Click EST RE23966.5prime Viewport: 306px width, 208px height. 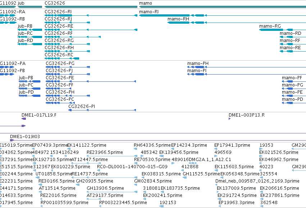tap(105, 152)
